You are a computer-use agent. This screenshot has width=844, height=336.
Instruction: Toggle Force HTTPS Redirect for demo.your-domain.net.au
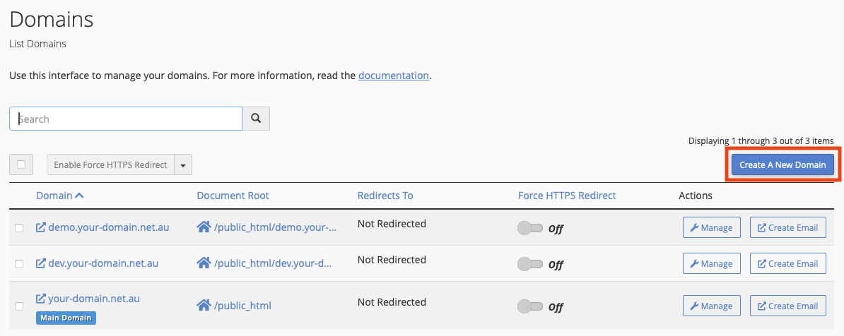pyautogui.click(x=530, y=228)
